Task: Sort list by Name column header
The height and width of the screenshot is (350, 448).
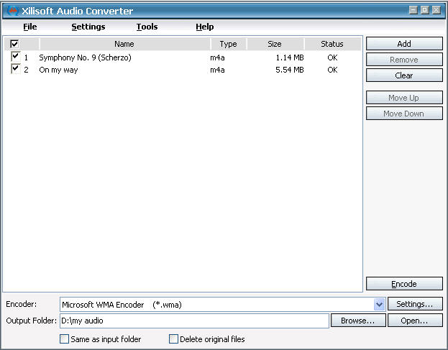Action: [125, 44]
